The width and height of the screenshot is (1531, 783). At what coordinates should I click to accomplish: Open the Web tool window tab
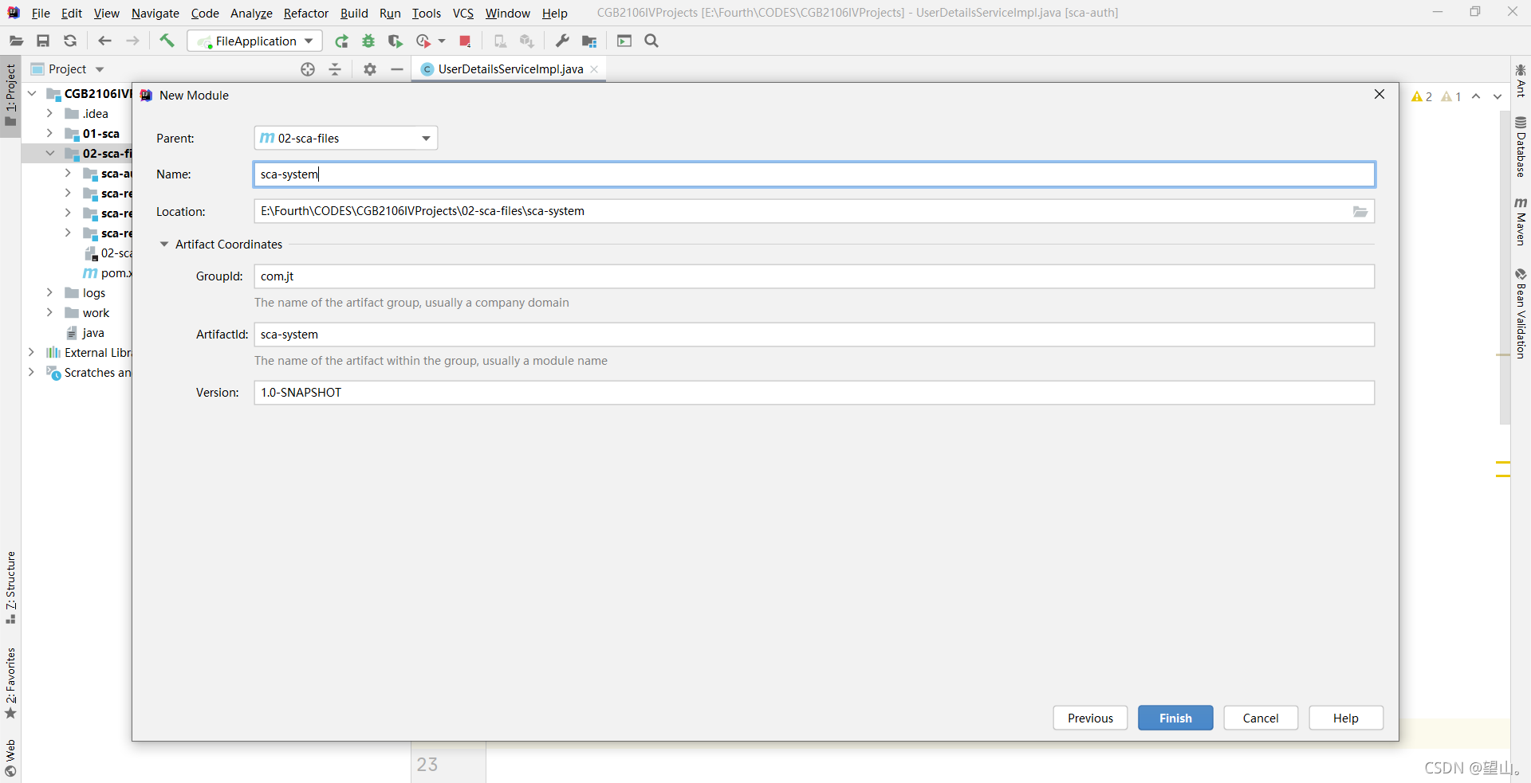pos(10,758)
